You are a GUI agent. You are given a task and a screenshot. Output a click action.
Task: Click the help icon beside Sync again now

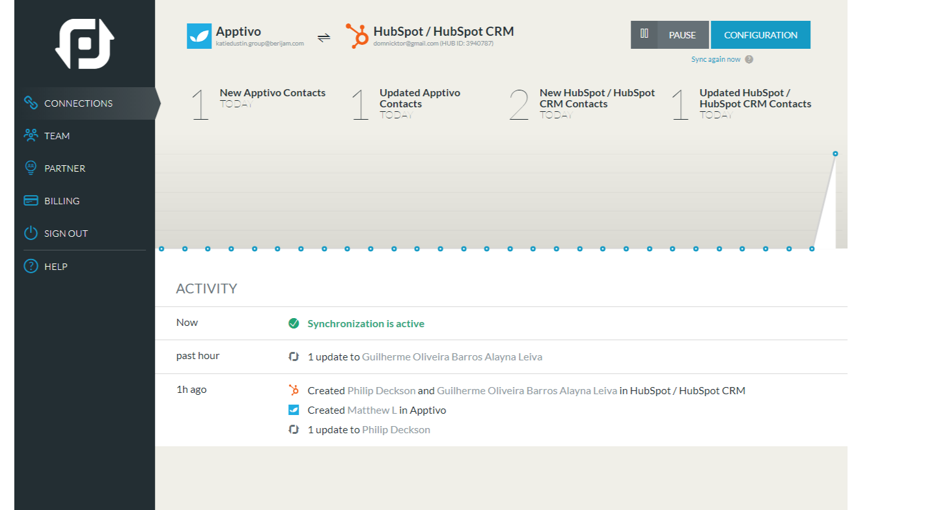(x=749, y=59)
